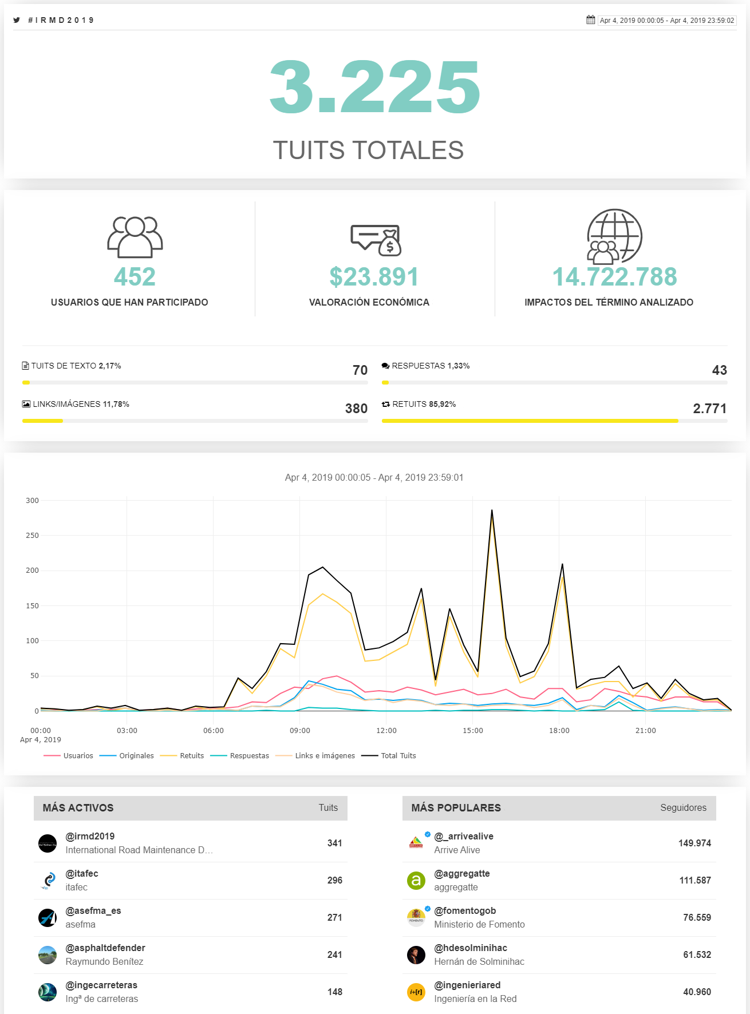
Task: Toggle the Usuarios series in chart legend
Action: pos(68,756)
